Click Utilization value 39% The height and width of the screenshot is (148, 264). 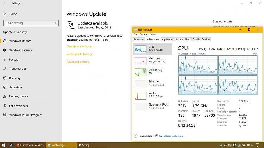click(182, 106)
